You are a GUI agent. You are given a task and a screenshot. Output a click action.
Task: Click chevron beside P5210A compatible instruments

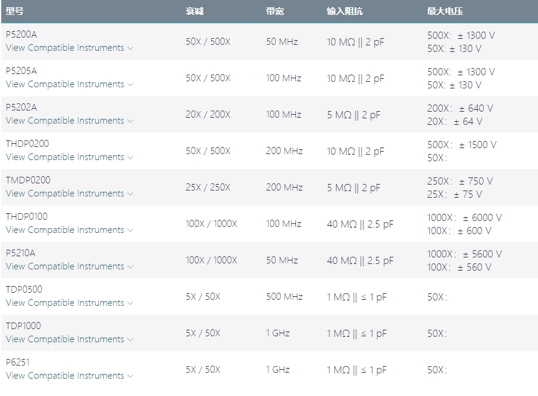(x=130, y=267)
